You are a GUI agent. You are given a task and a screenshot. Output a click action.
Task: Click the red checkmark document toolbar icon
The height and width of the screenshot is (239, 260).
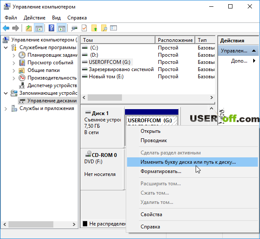click(x=84, y=28)
